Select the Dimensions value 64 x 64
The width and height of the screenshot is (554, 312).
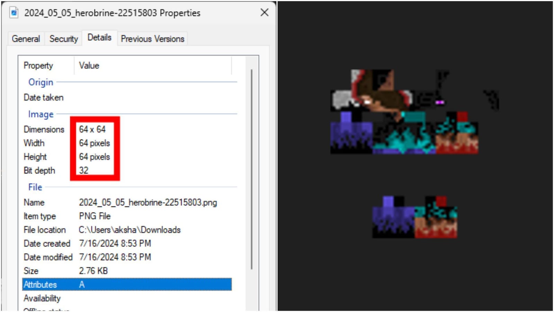point(92,129)
